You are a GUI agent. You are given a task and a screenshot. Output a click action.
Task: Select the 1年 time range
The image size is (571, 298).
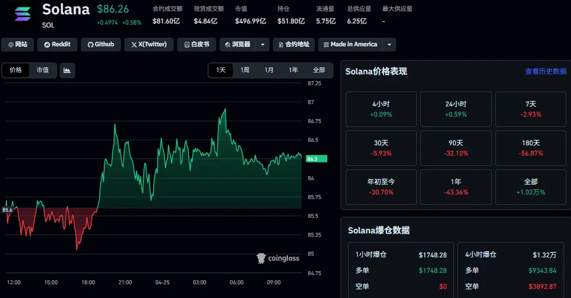[x=293, y=70]
